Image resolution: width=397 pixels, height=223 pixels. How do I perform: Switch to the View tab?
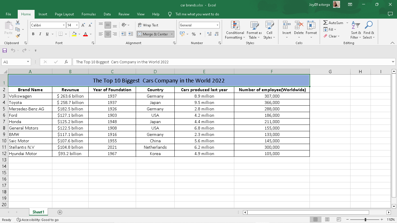(x=141, y=14)
